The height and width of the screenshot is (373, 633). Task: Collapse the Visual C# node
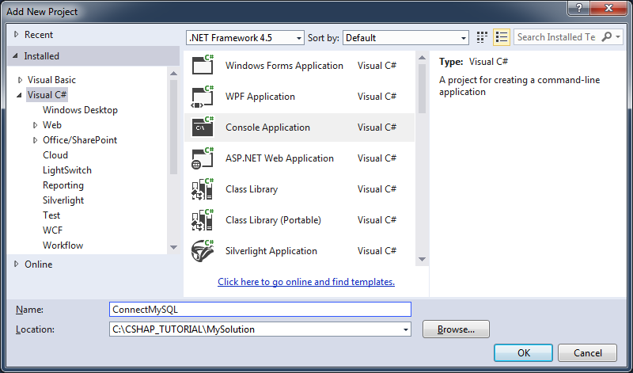pos(19,95)
